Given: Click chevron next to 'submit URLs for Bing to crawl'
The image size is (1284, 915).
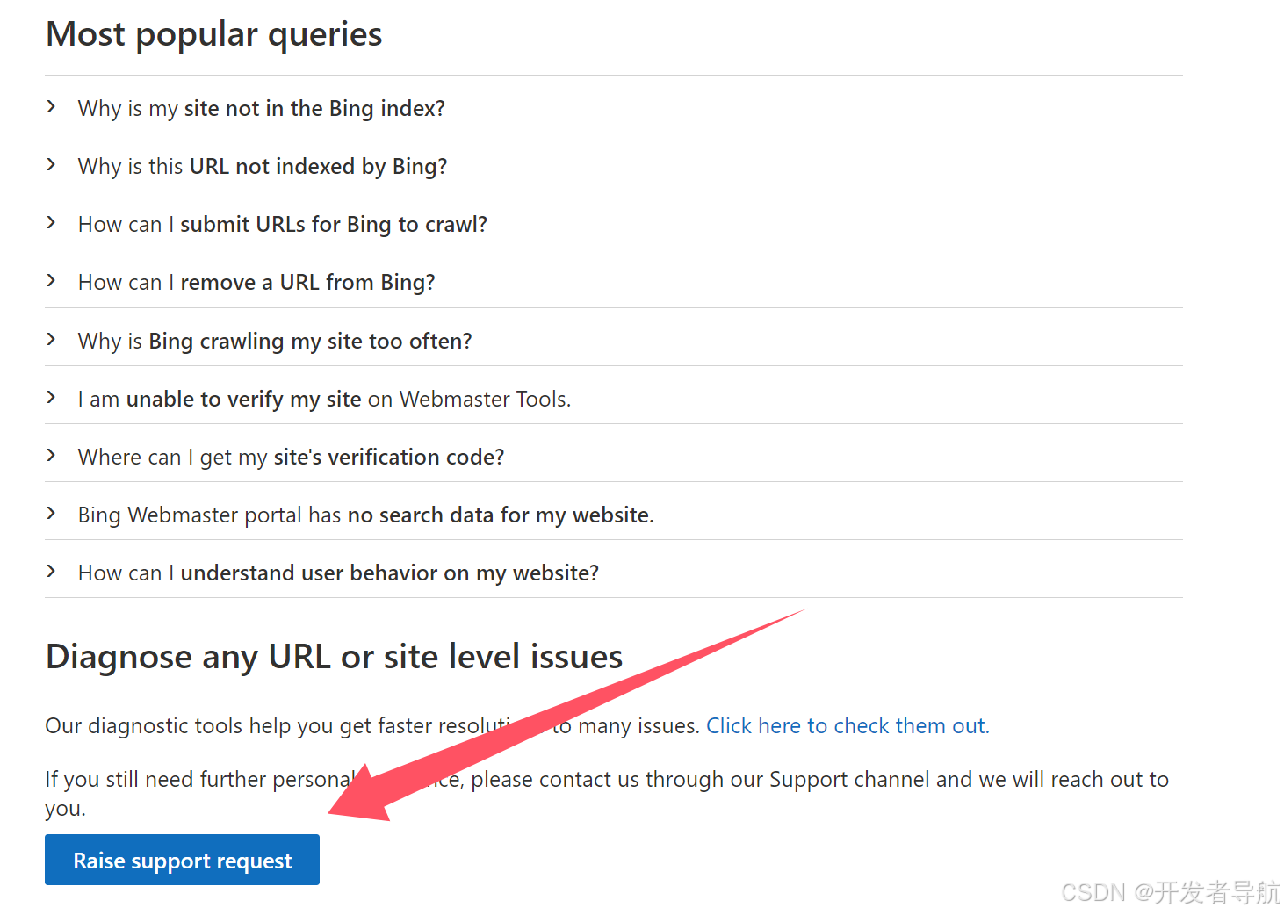Looking at the screenshot, I should pos(52,223).
